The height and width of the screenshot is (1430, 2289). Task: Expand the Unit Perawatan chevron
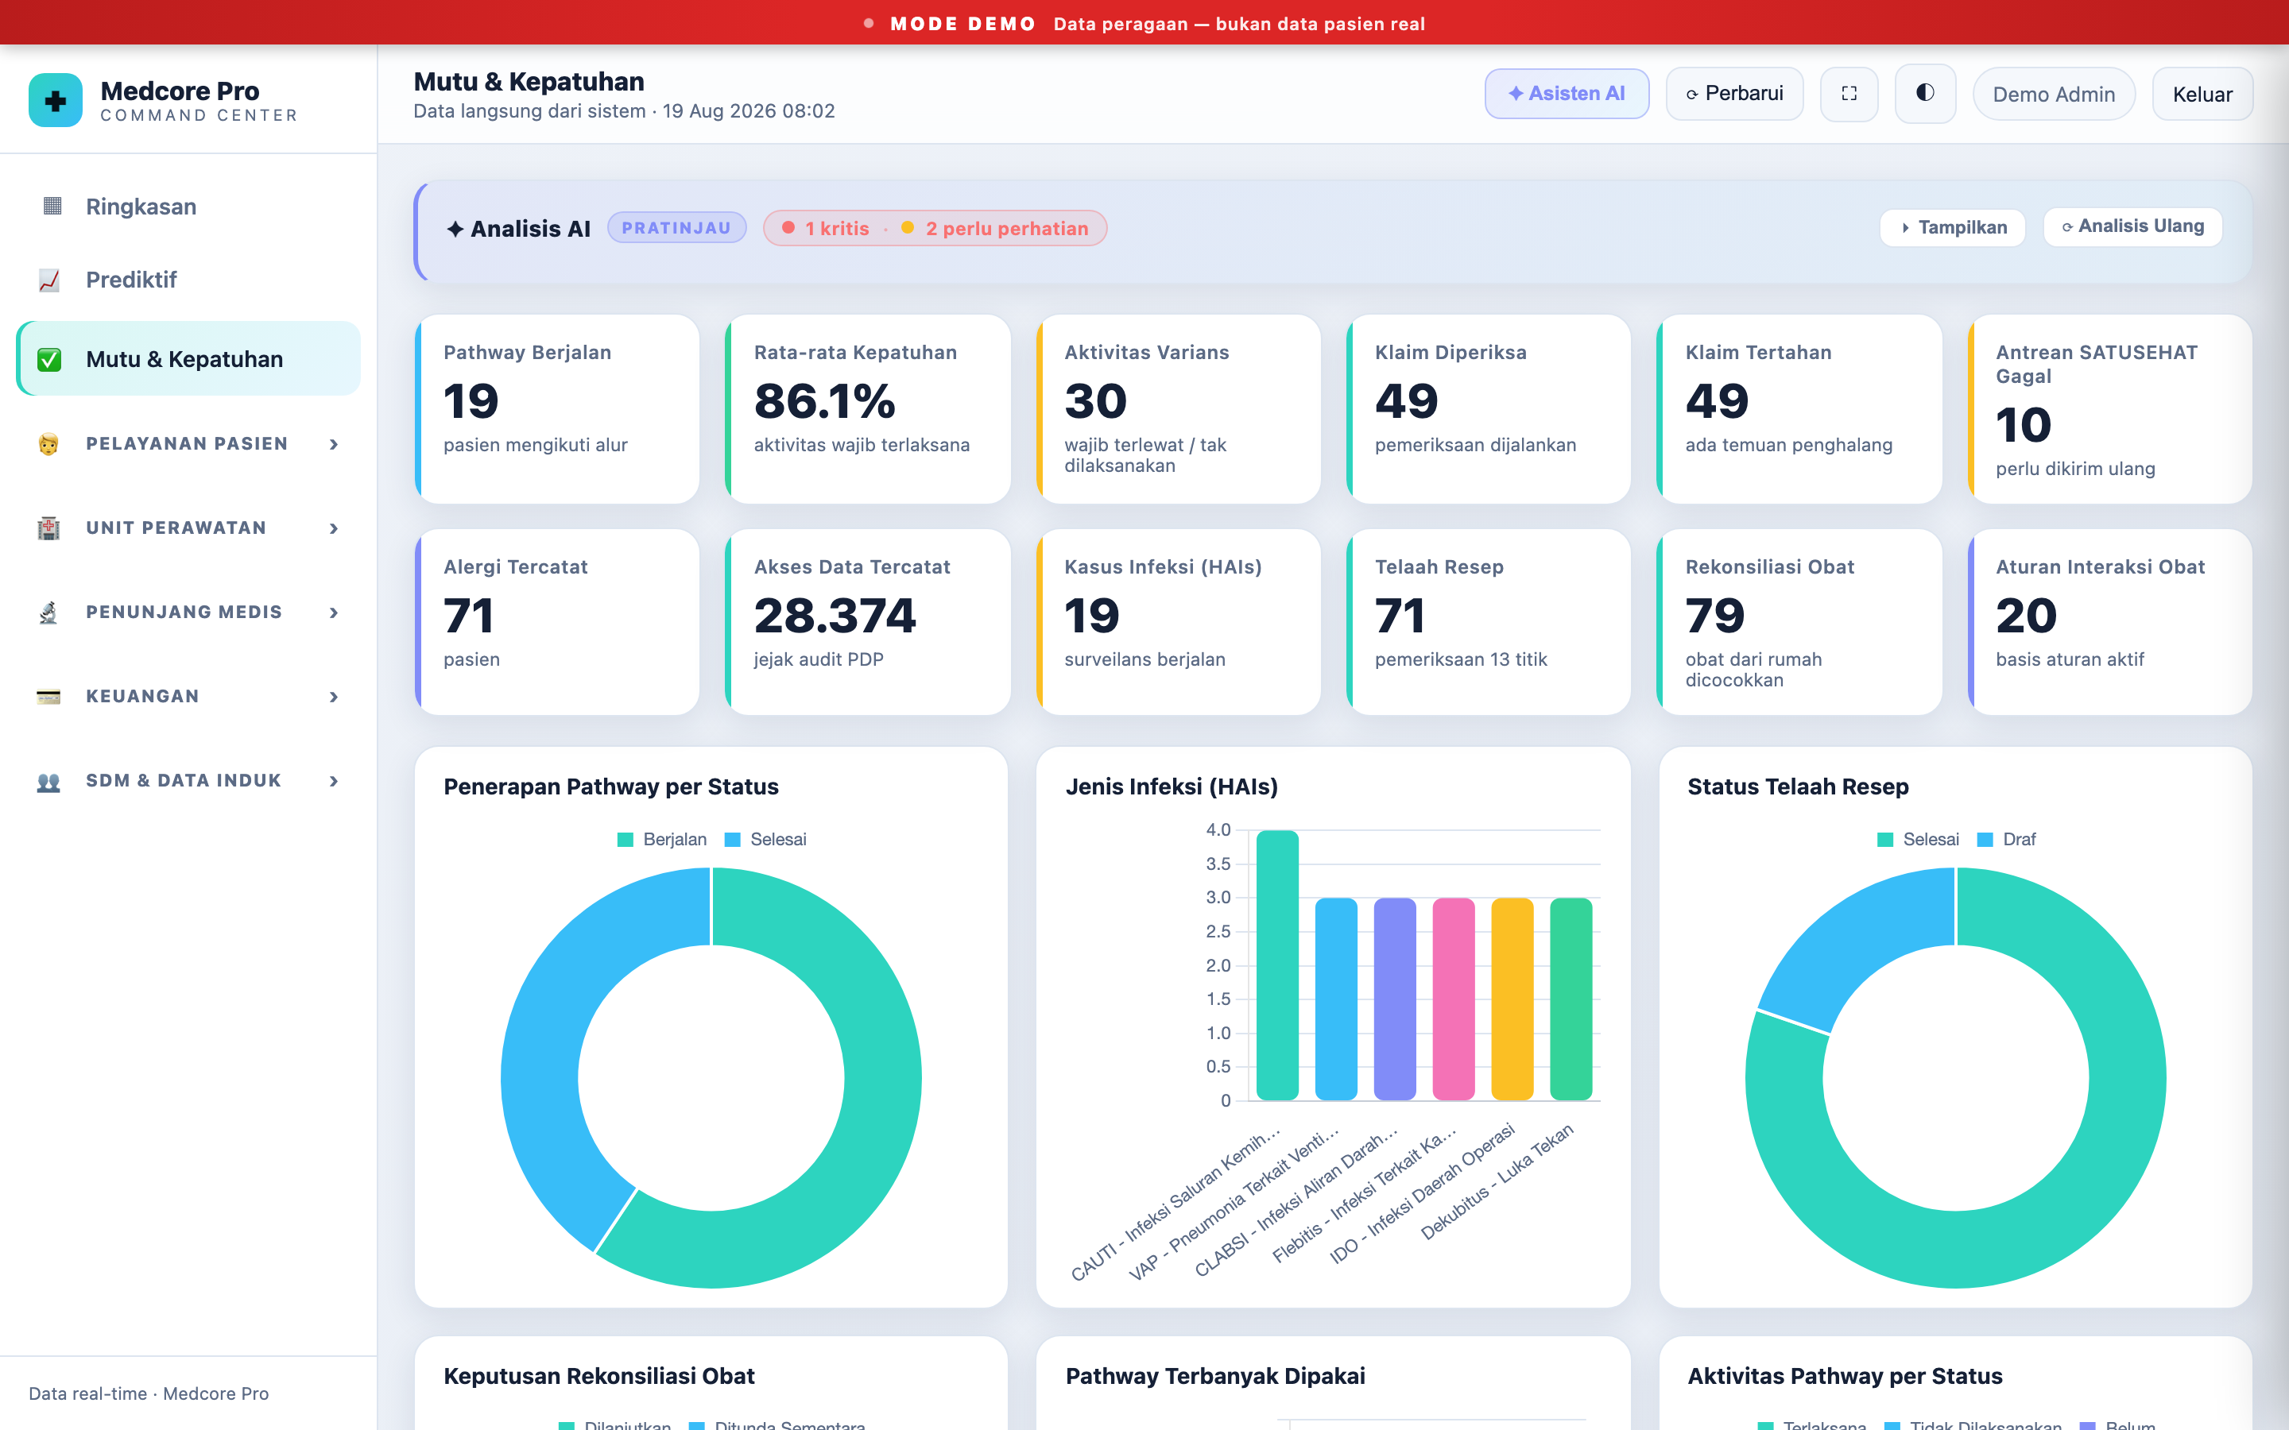coord(334,528)
